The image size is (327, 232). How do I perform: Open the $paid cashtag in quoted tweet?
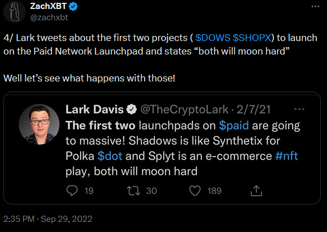click(x=234, y=126)
